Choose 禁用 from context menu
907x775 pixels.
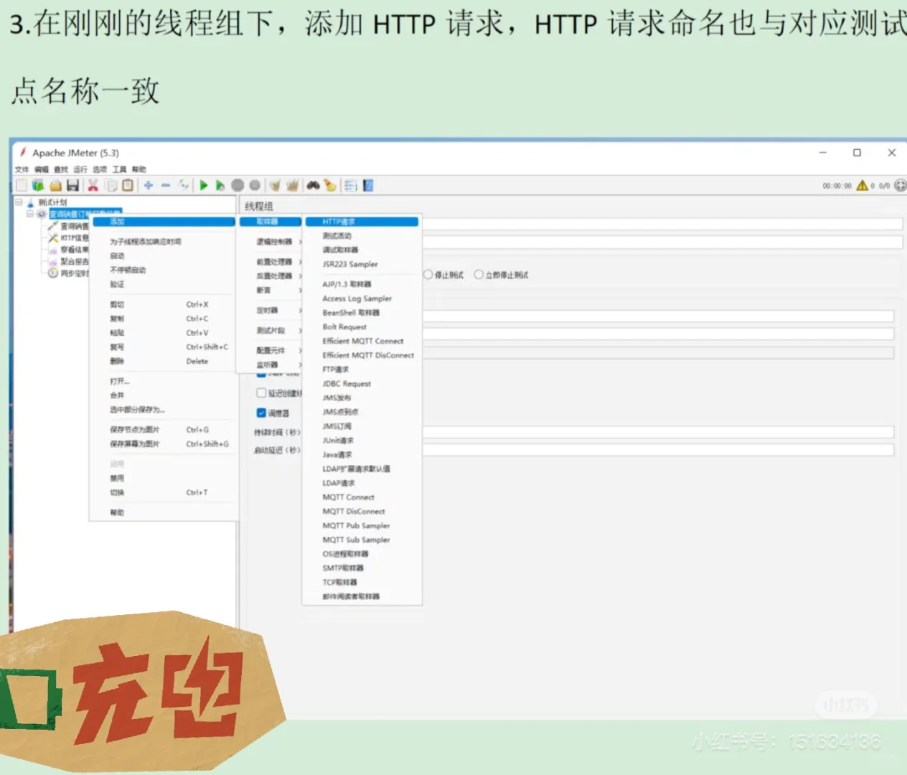(117, 478)
